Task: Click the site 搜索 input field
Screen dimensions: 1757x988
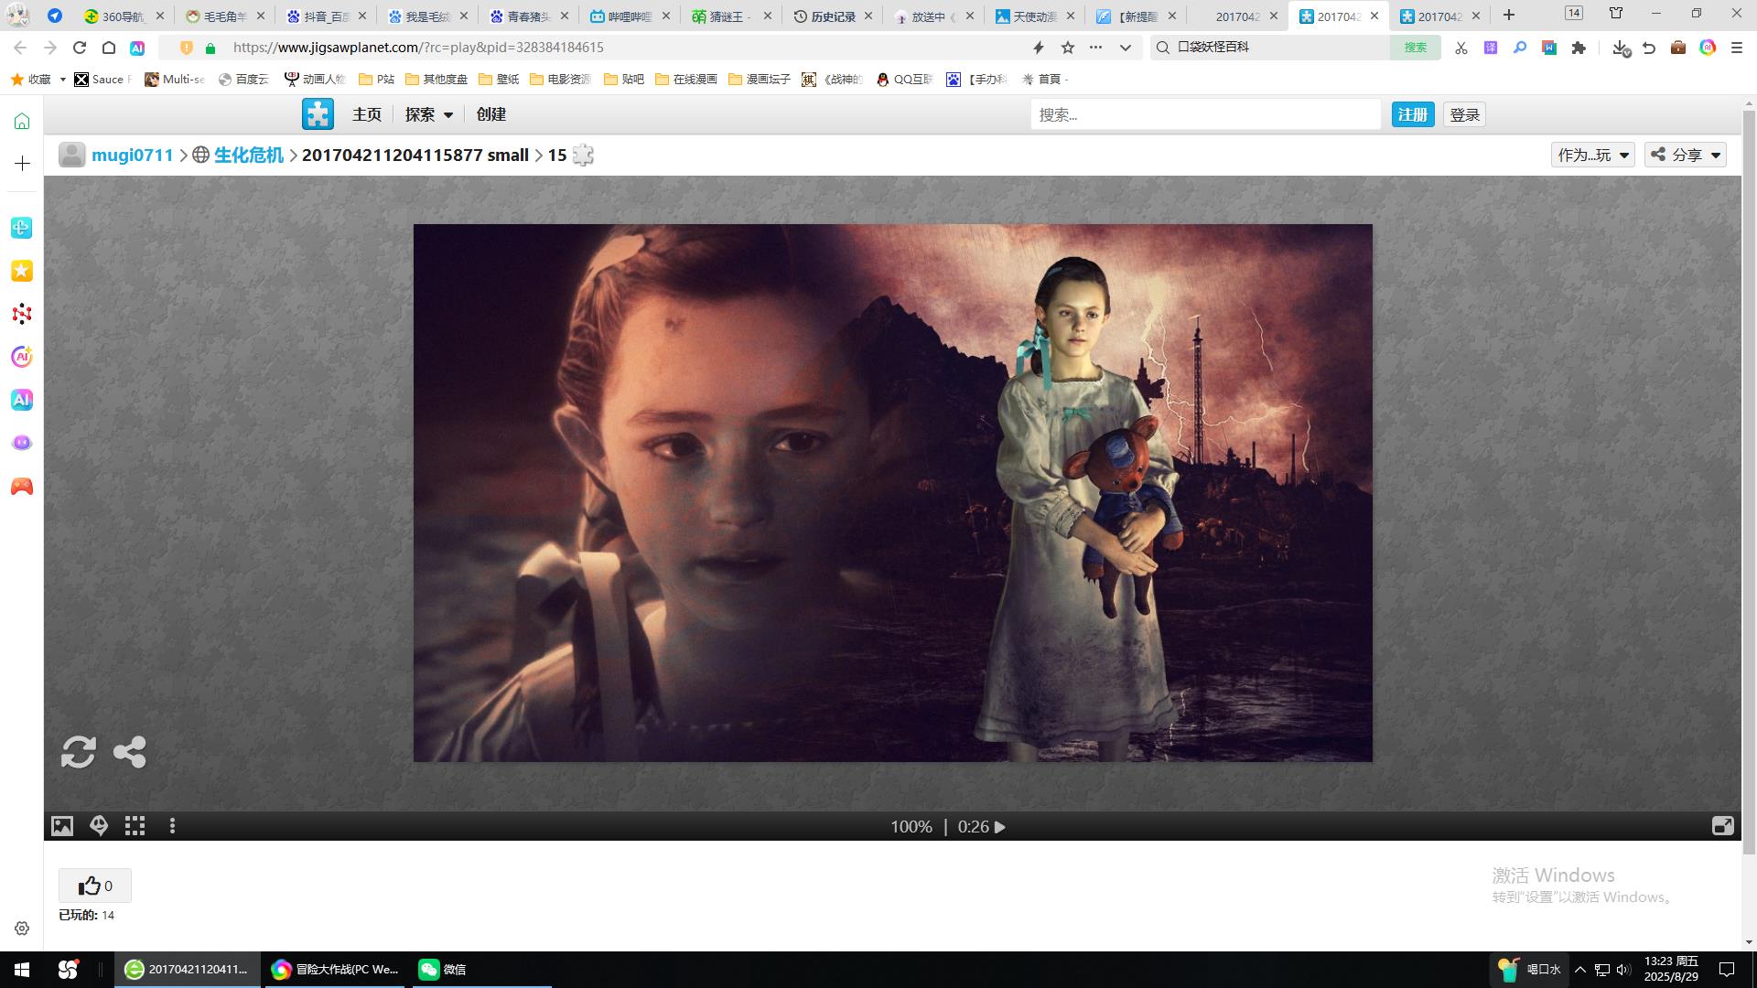Action: click(x=1205, y=114)
